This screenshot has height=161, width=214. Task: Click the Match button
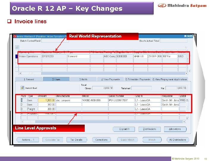152,140
